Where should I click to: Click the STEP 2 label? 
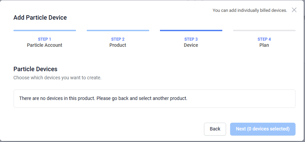click(x=118, y=39)
